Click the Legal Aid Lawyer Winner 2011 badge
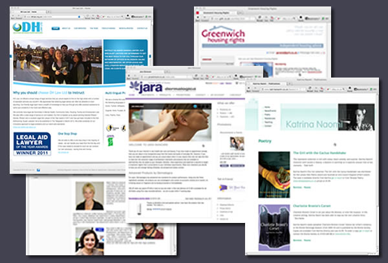 pyautogui.click(x=32, y=144)
